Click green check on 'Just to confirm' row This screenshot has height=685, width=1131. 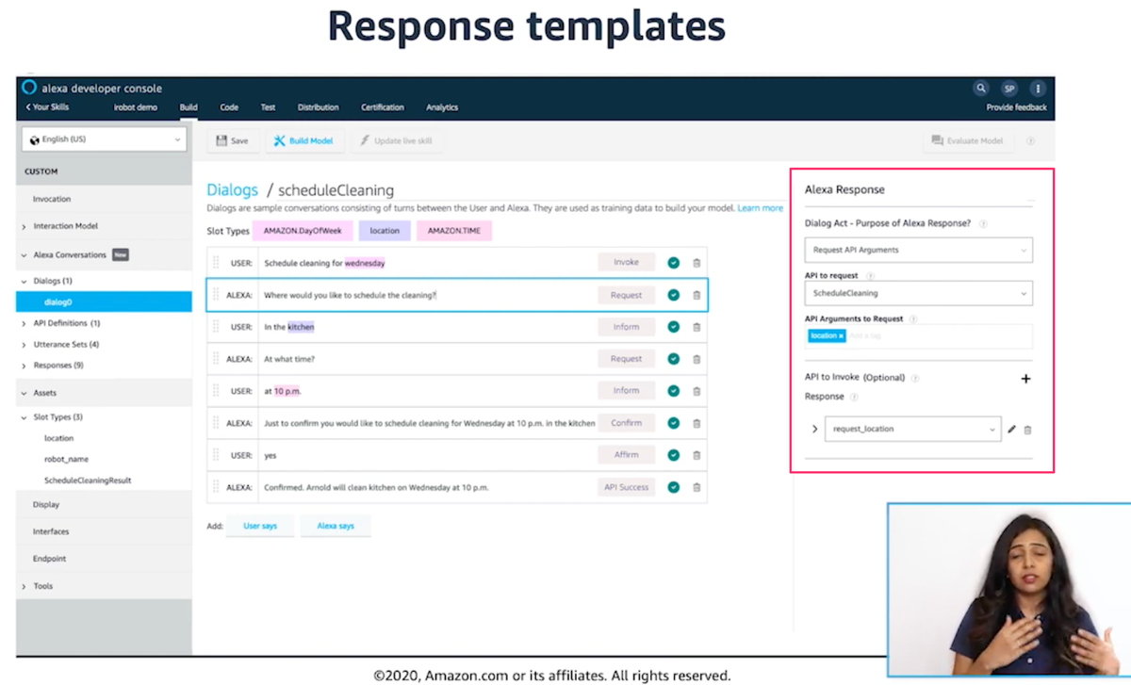673,423
